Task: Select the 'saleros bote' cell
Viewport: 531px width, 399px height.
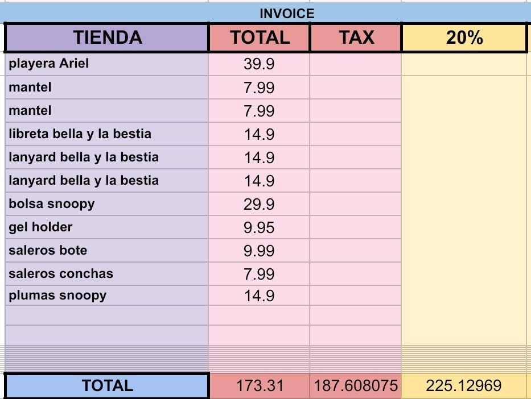Action: tap(107, 251)
